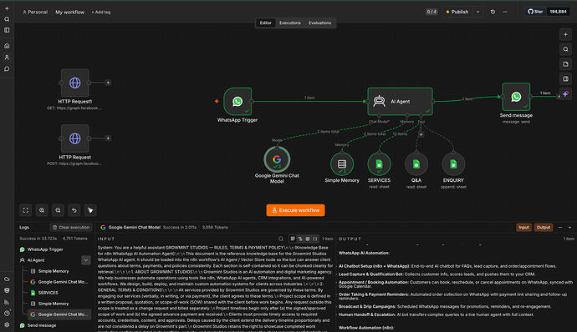Switch INPUT view to table mode
This screenshot has width=577, height=332.
click(308, 239)
